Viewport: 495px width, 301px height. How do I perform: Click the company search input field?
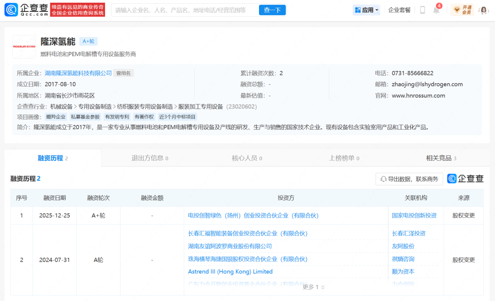[x=183, y=10]
